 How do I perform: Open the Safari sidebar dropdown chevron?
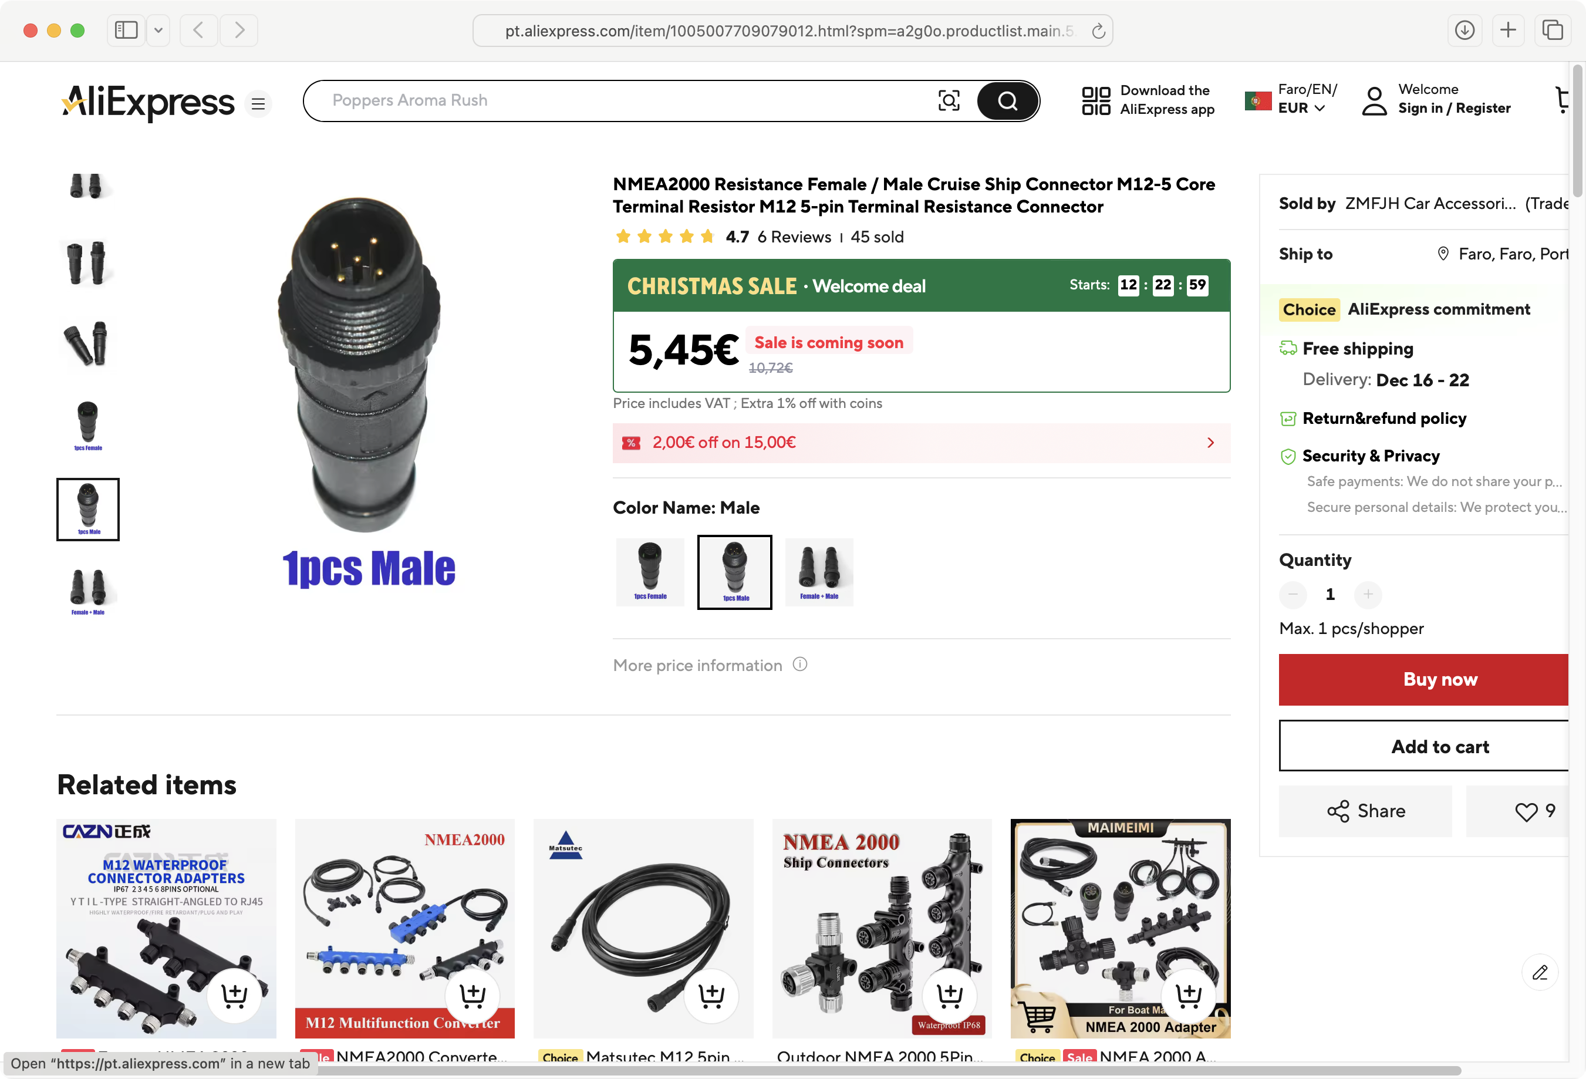tap(158, 30)
